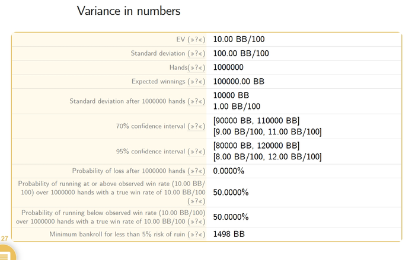Image resolution: width=415 pixels, height=260 pixels.
Task: Show 70% confidence interval help (»?«)
Action: pos(196,126)
